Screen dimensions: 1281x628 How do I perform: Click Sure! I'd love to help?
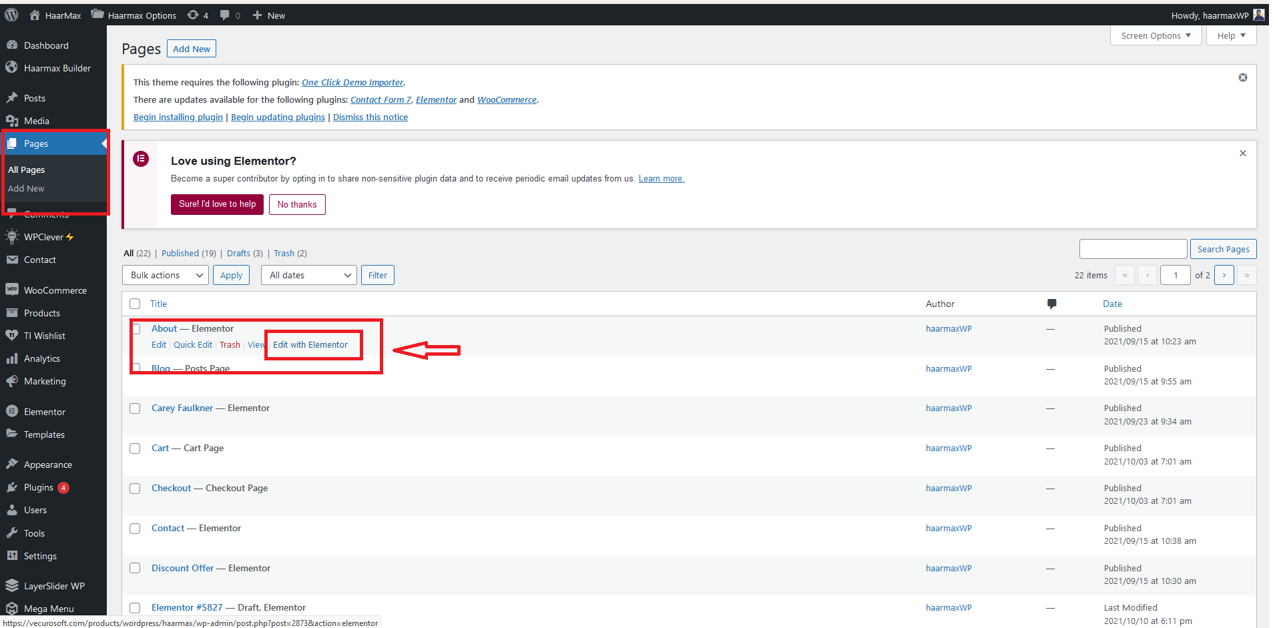(217, 204)
